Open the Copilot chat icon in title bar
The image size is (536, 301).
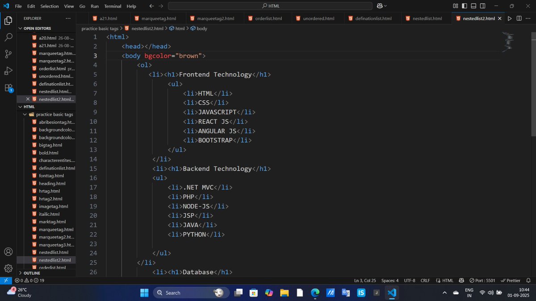point(380,6)
